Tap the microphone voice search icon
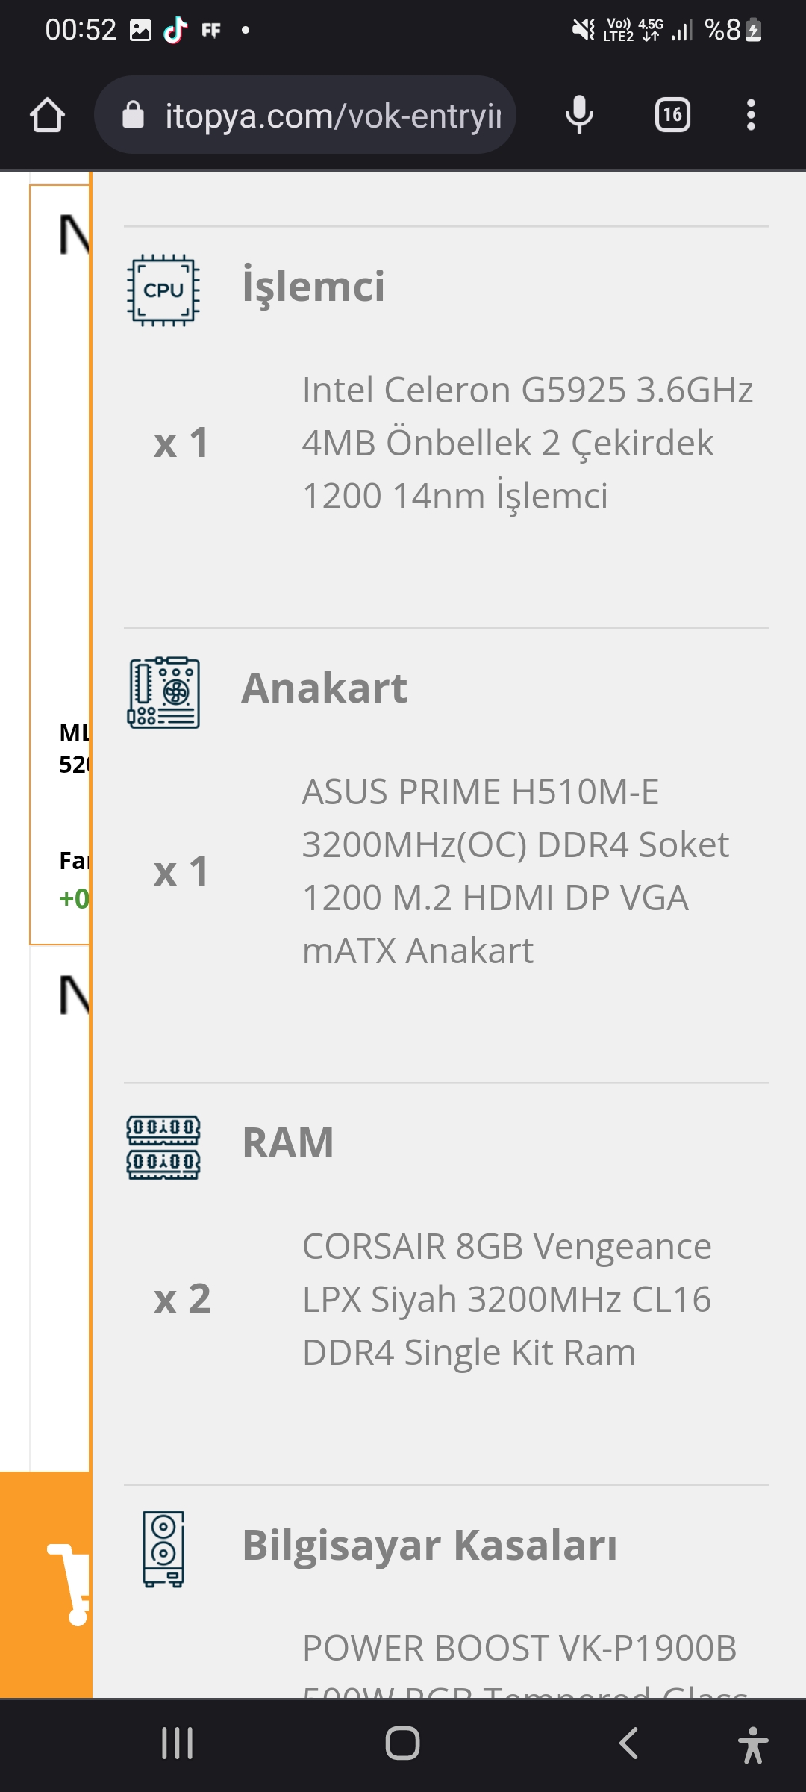Image resolution: width=806 pixels, height=1792 pixels. pos(579,115)
